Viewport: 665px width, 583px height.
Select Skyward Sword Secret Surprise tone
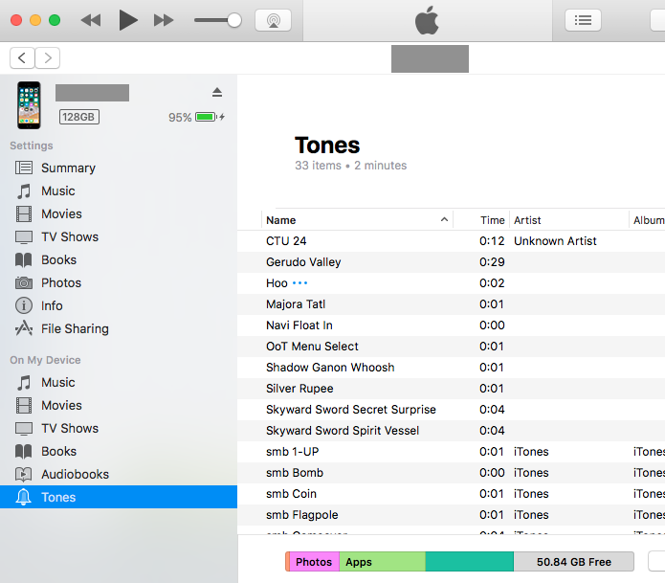pos(451,410)
